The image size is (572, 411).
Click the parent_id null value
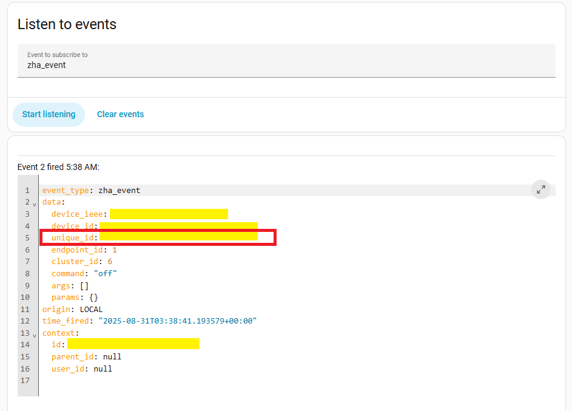point(112,356)
